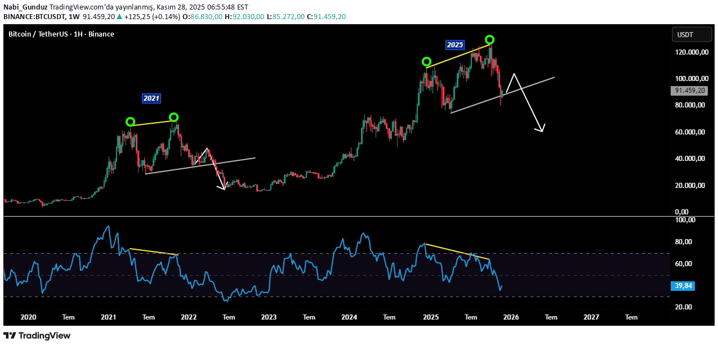Image resolution: width=718 pixels, height=346 pixels.
Task: Click the green up-triangle beside +125,25
Action: (119, 17)
